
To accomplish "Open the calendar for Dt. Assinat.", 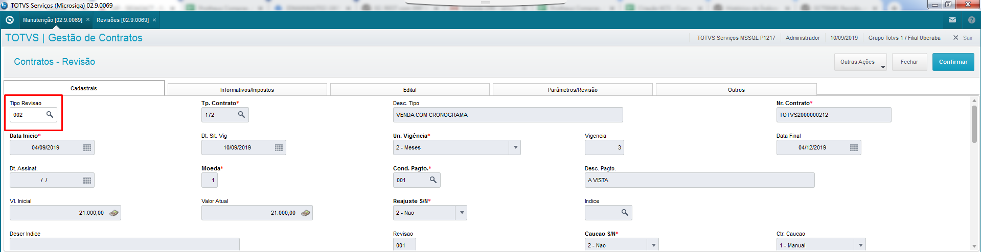I will [x=87, y=180].
